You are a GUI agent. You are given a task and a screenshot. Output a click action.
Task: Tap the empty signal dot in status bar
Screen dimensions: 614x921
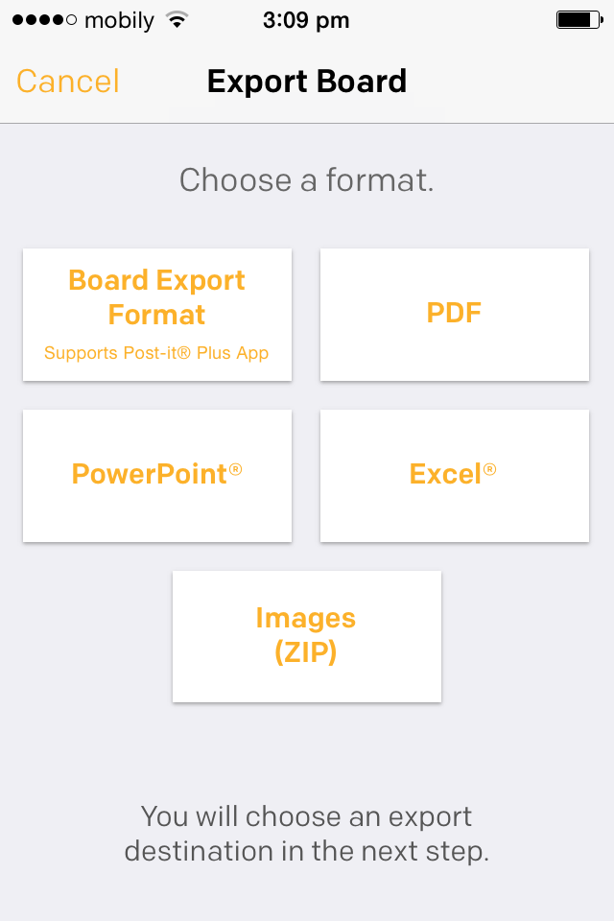click(72, 20)
